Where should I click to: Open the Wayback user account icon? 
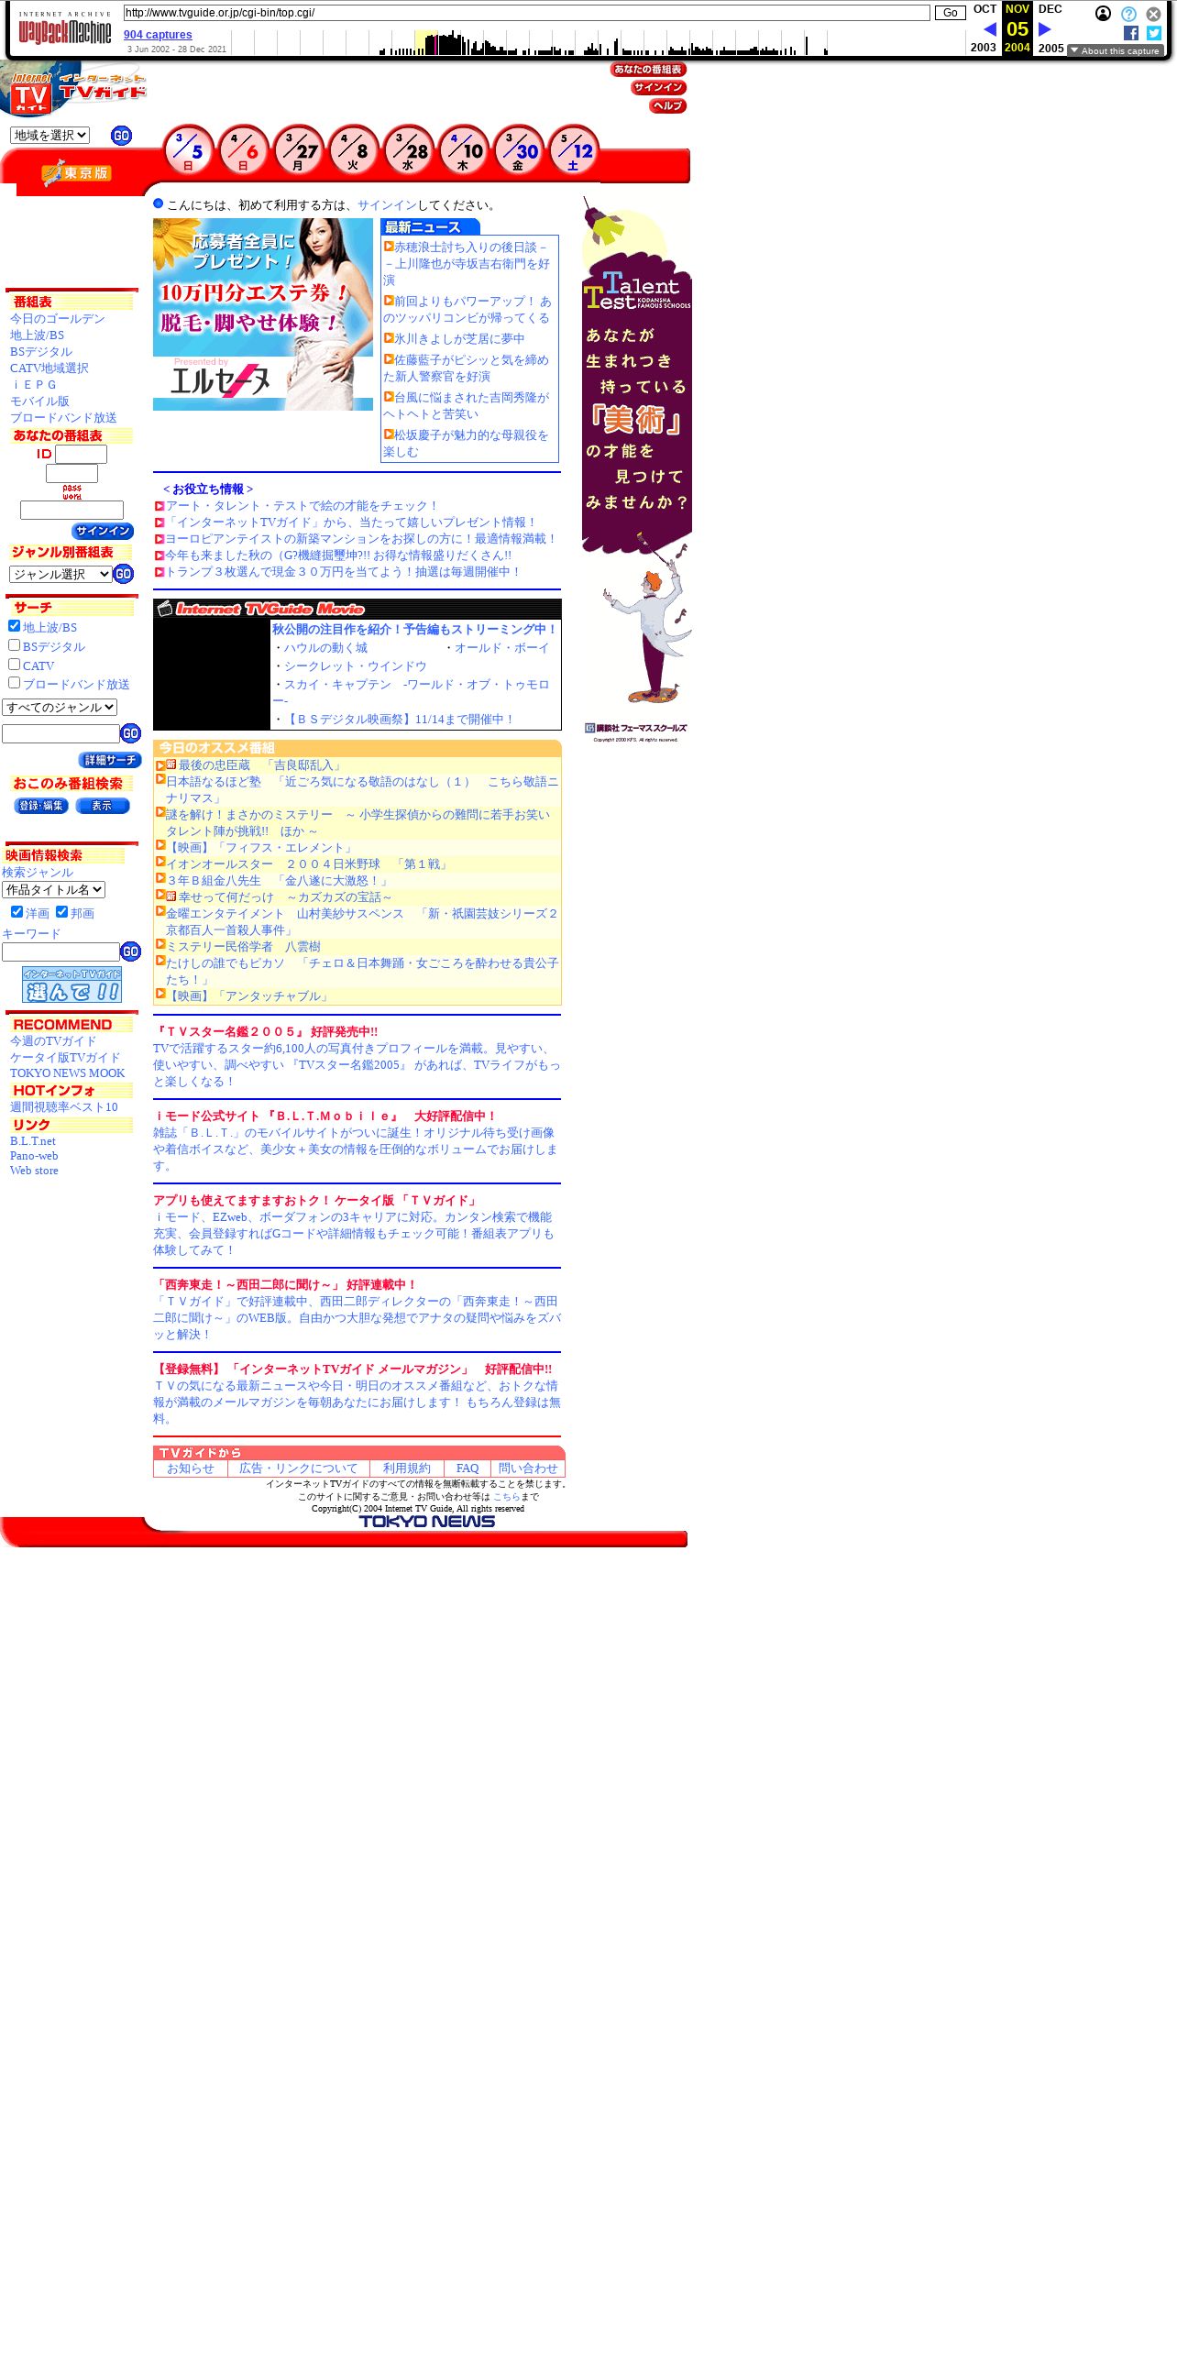[x=1104, y=14]
